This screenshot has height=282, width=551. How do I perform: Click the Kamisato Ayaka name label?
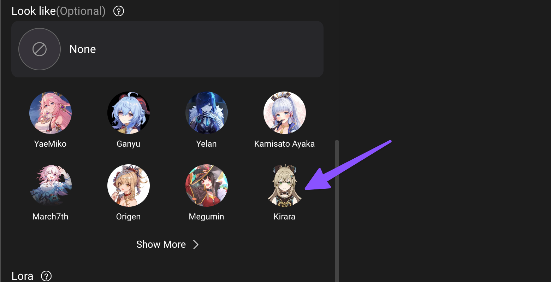tap(284, 144)
